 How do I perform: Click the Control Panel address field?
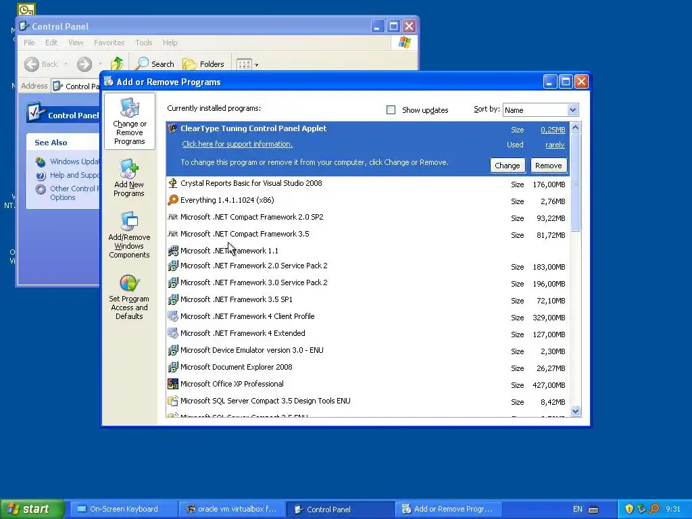coord(76,86)
